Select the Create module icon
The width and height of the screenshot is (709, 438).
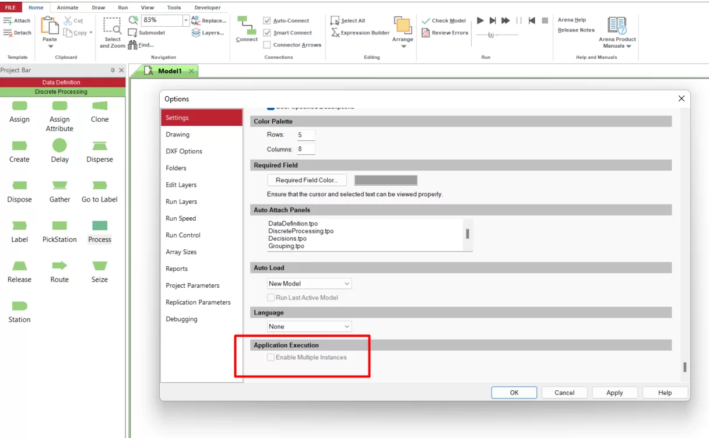coord(19,146)
